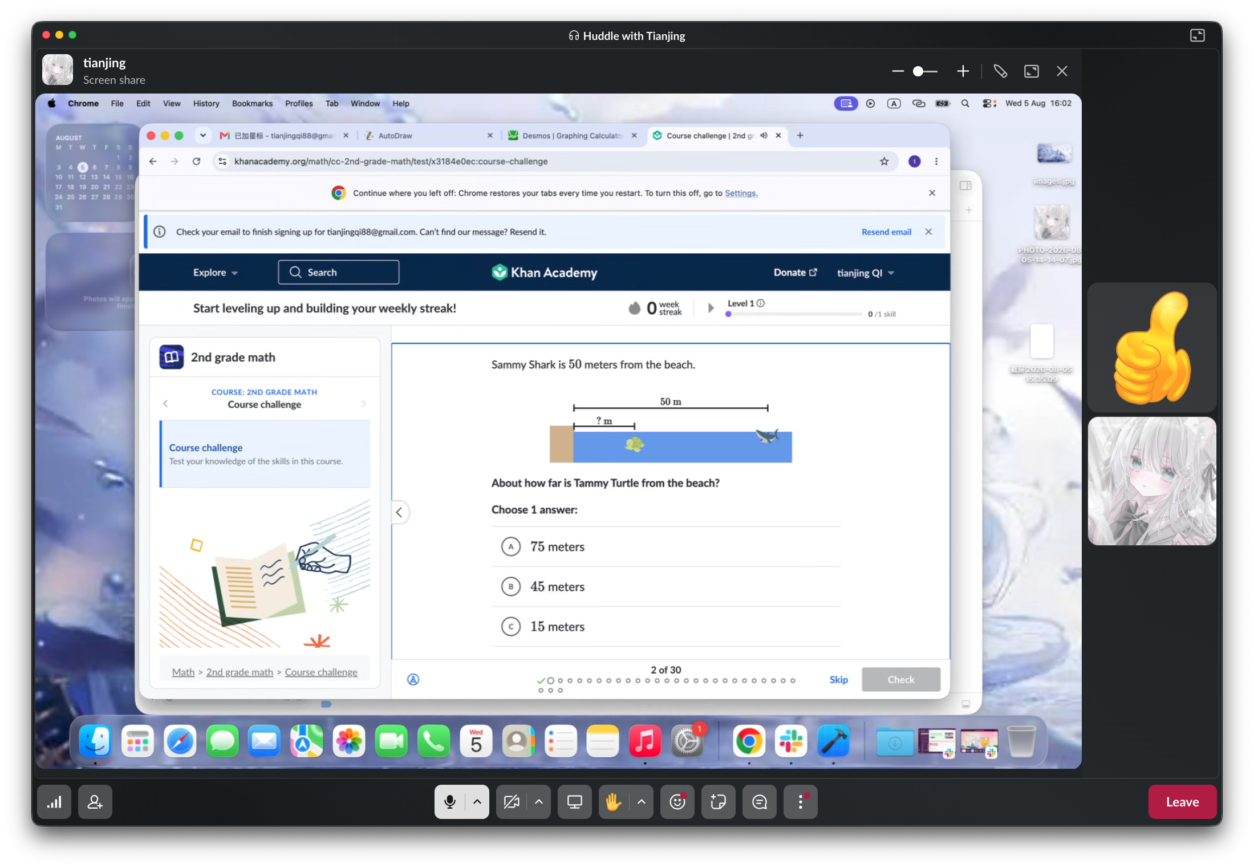Switch to the AutoDraw tab
Image resolution: width=1254 pixels, height=868 pixels.
[429, 136]
